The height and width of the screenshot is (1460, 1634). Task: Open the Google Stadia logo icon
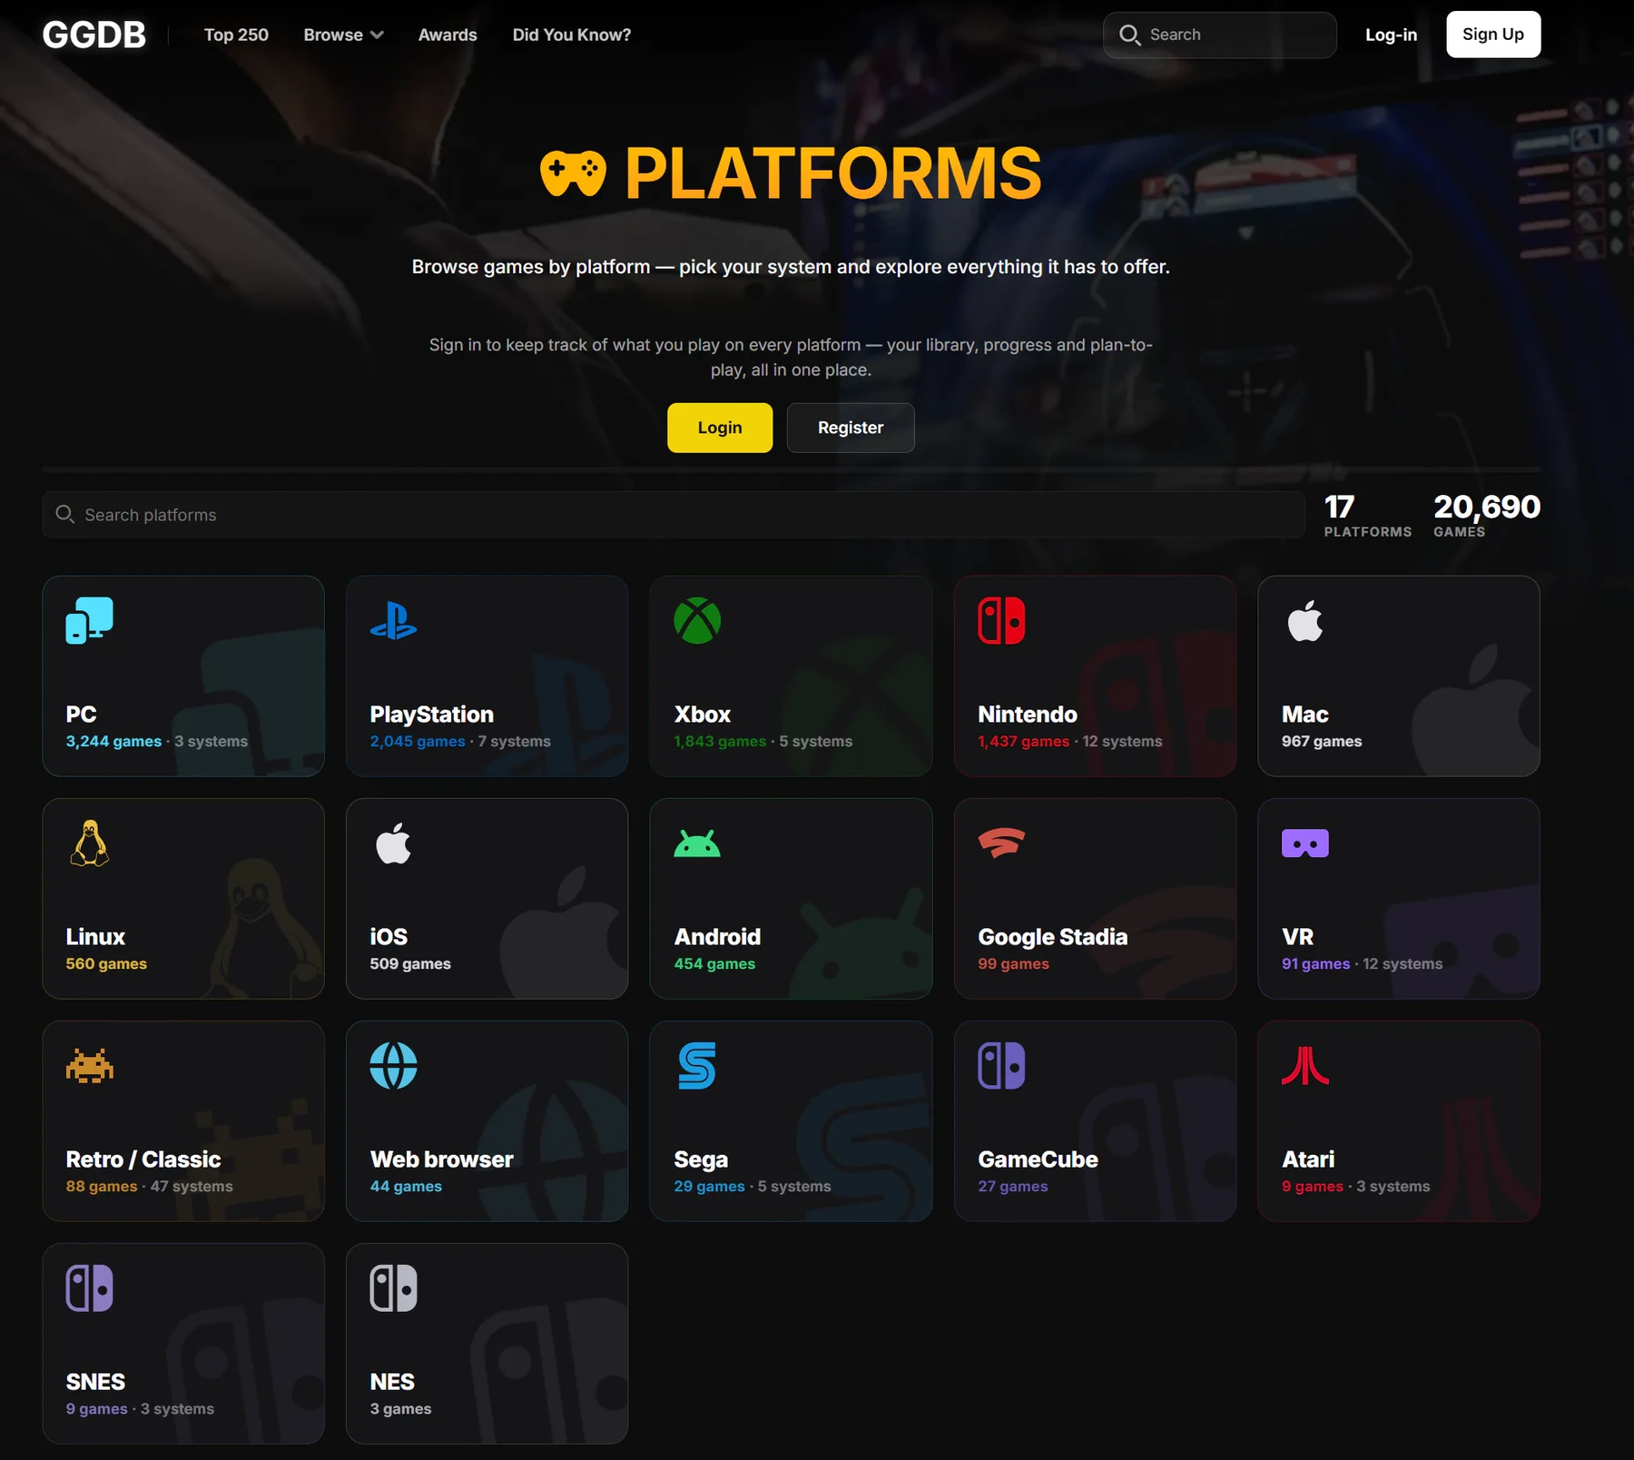pos(1001,843)
